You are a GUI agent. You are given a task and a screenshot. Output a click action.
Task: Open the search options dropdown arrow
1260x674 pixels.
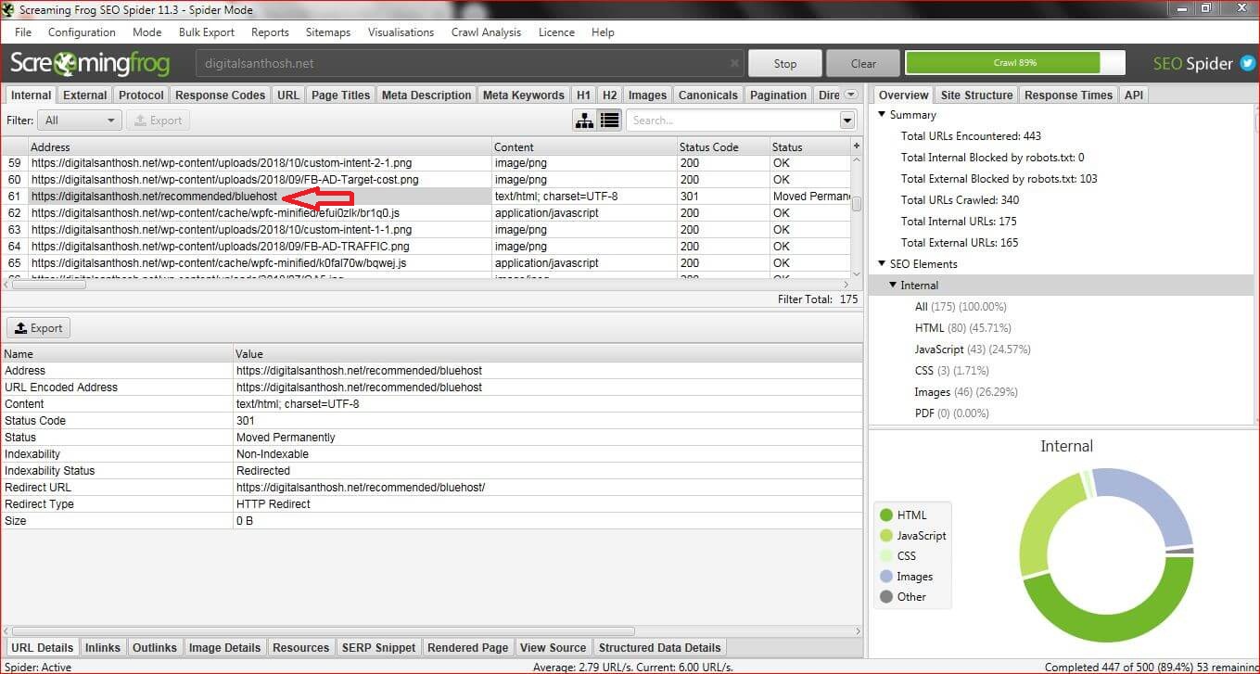[847, 121]
